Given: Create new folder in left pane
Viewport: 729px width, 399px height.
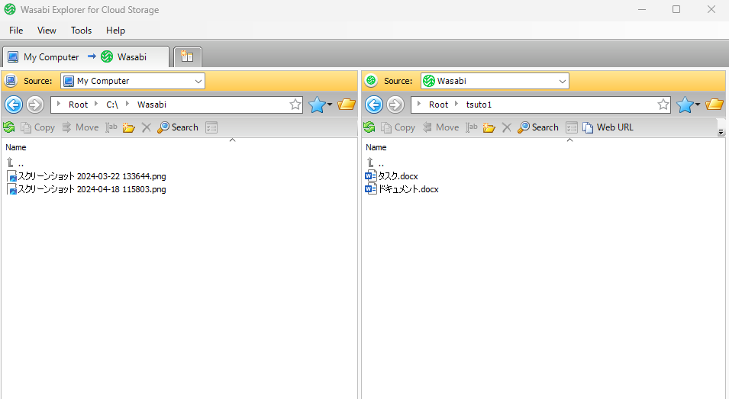Looking at the screenshot, I should pos(129,127).
